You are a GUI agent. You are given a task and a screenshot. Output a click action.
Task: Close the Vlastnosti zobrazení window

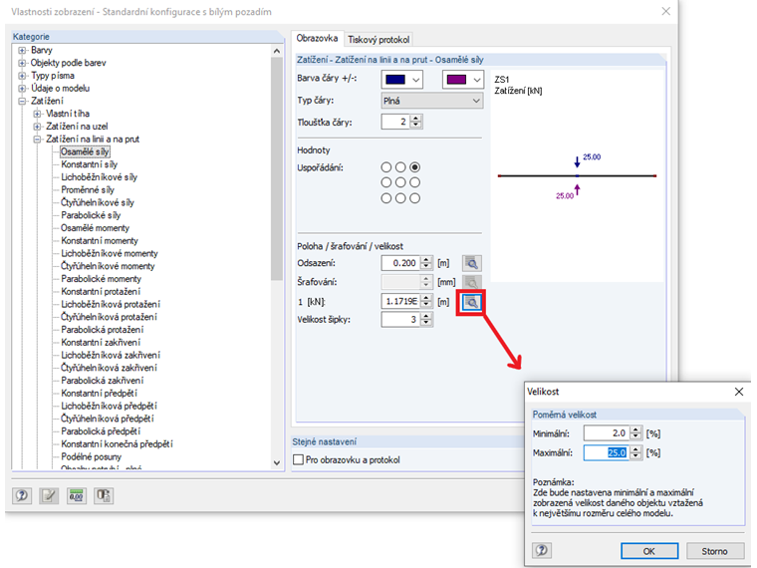[665, 11]
